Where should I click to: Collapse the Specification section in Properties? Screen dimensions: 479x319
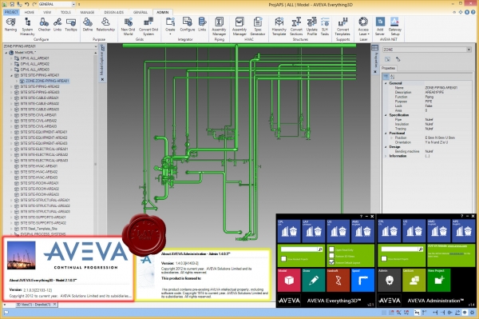386,115
